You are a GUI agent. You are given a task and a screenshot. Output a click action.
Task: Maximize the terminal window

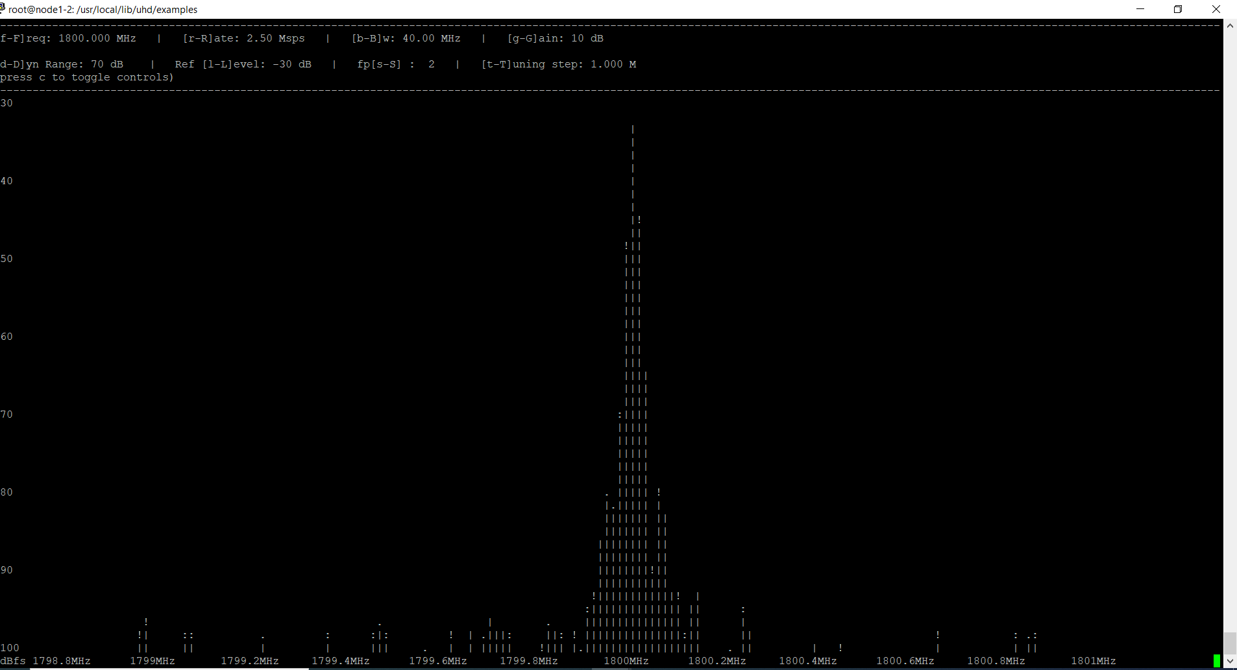(1178, 9)
